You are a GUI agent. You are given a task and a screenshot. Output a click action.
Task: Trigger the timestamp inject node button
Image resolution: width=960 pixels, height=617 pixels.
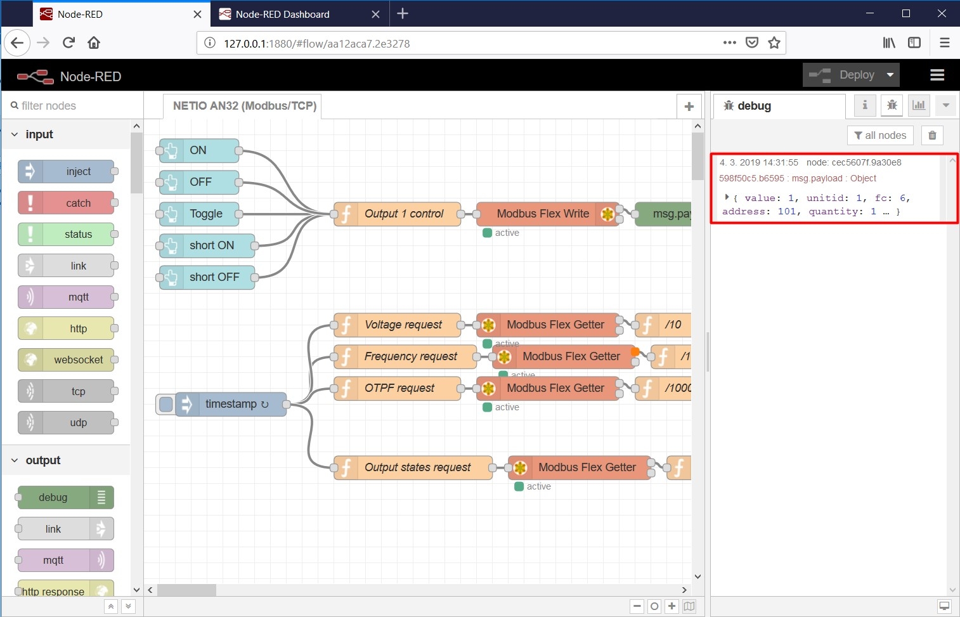(165, 405)
